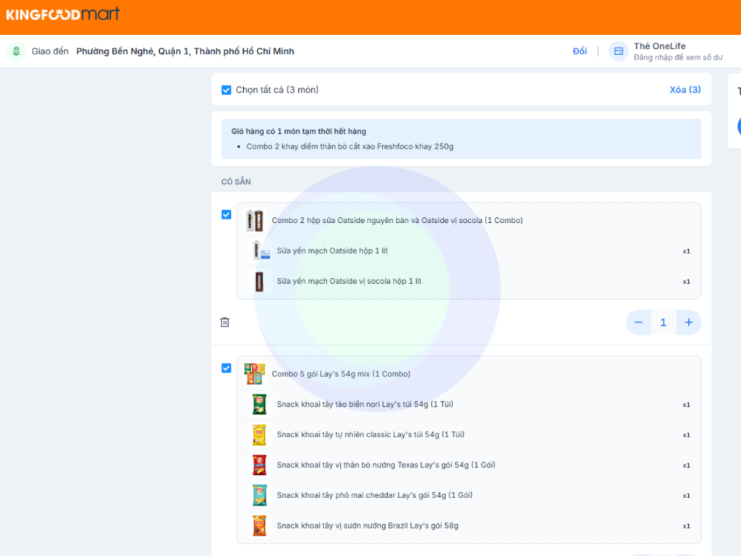Open Lay's Texas red bag thumbnail
This screenshot has width=741, height=556.
click(x=260, y=465)
